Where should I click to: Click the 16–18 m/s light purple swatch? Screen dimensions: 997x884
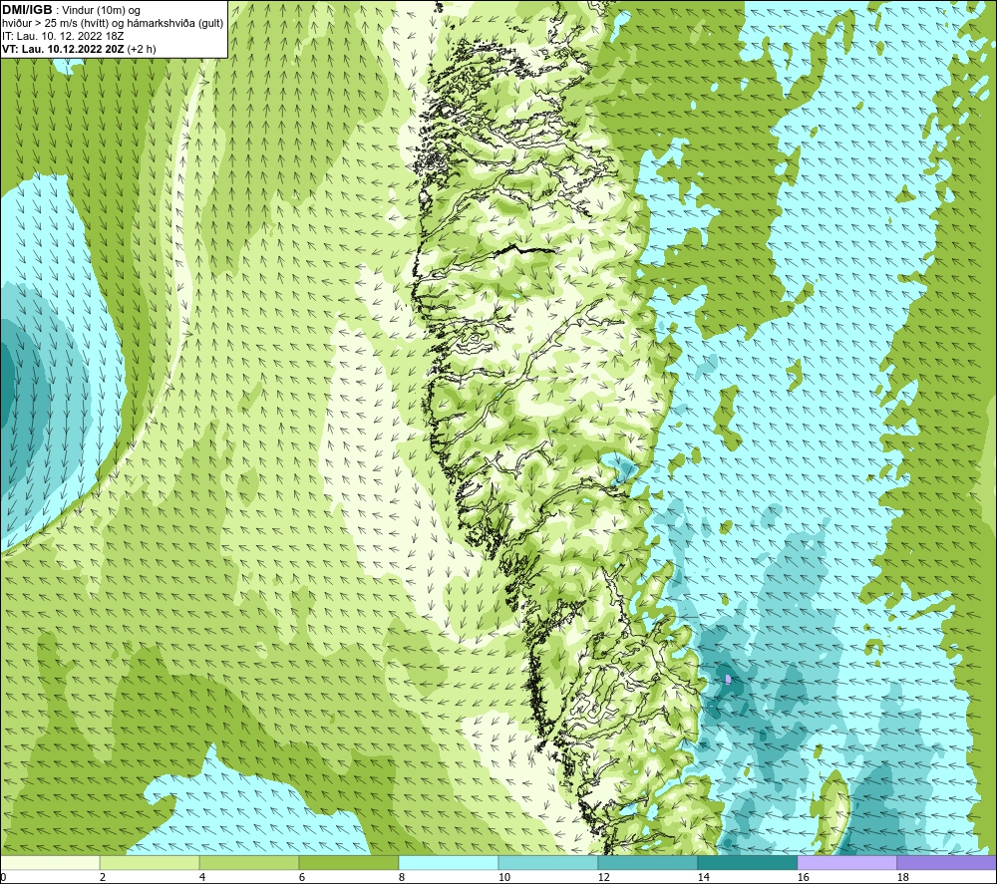point(846,863)
